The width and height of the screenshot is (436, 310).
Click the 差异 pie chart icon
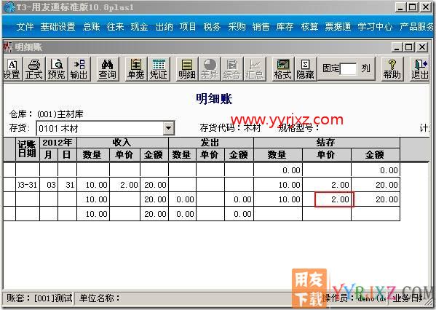[x=210, y=69]
